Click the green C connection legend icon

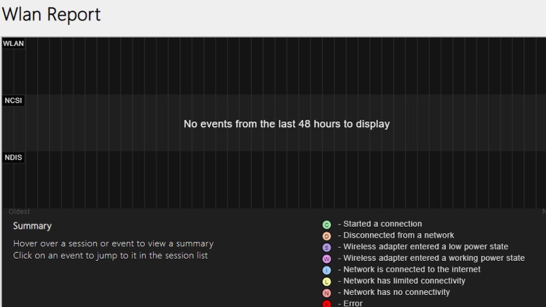click(x=327, y=224)
